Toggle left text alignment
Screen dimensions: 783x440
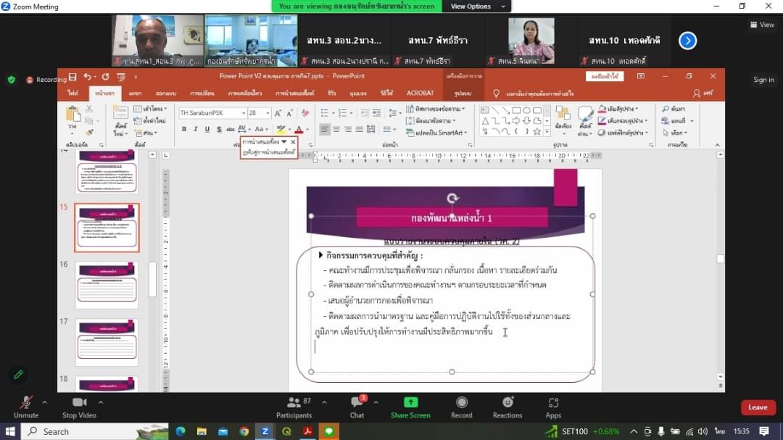click(325, 129)
